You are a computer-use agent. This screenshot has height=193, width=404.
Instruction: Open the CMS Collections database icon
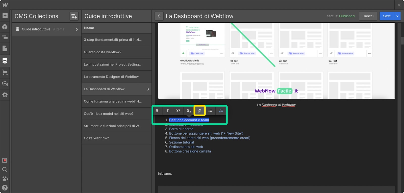[x=5, y=61]
